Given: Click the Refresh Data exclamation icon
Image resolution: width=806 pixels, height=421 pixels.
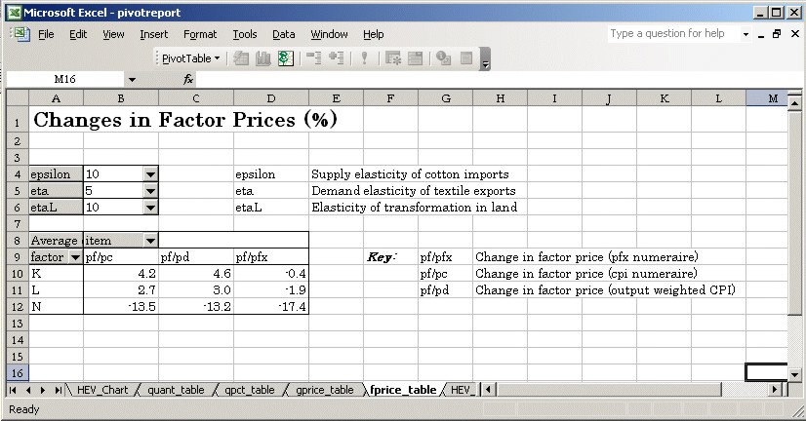Looking at the screenshot, I should point(364,58).
